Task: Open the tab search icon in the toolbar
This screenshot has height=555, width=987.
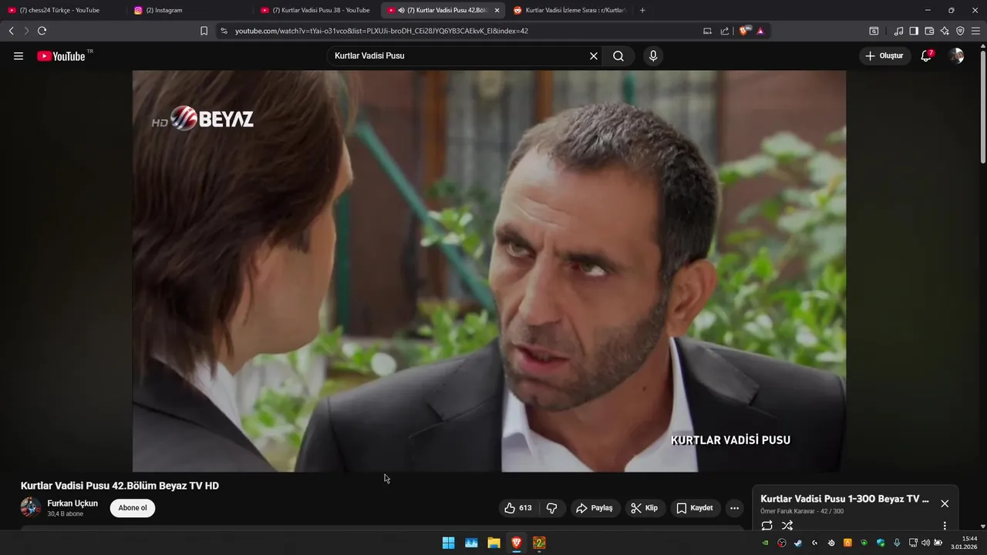Action: [x=874, y=31]
